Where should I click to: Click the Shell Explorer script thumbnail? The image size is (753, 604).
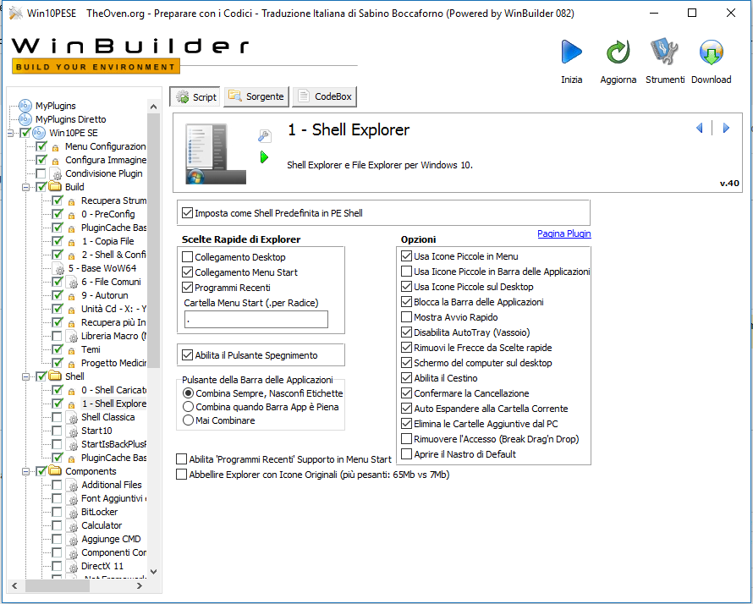[x=216, y=154]
